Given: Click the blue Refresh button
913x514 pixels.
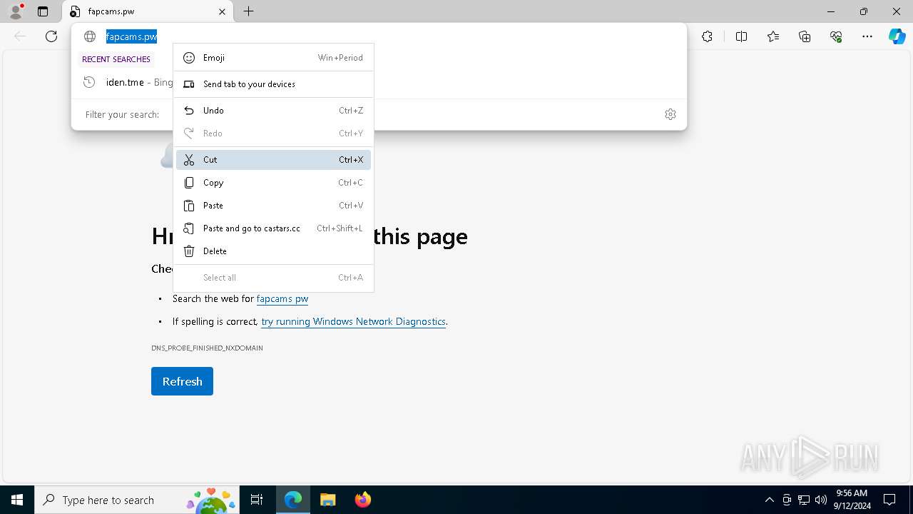Looking at the screenshot, I should 182,381.
